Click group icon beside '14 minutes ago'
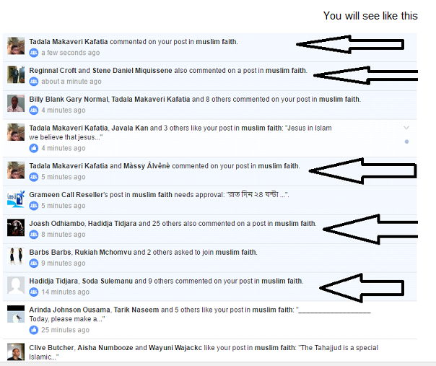Screen dimensions: 436x366 [x=34, y=292]
